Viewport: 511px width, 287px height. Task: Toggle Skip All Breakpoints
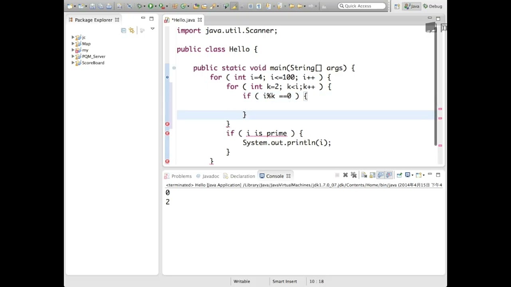[x=130, y=6]
